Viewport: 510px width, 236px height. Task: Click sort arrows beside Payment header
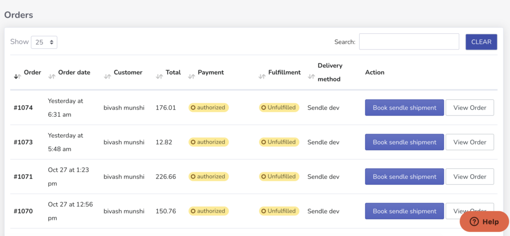pos(191,77)
